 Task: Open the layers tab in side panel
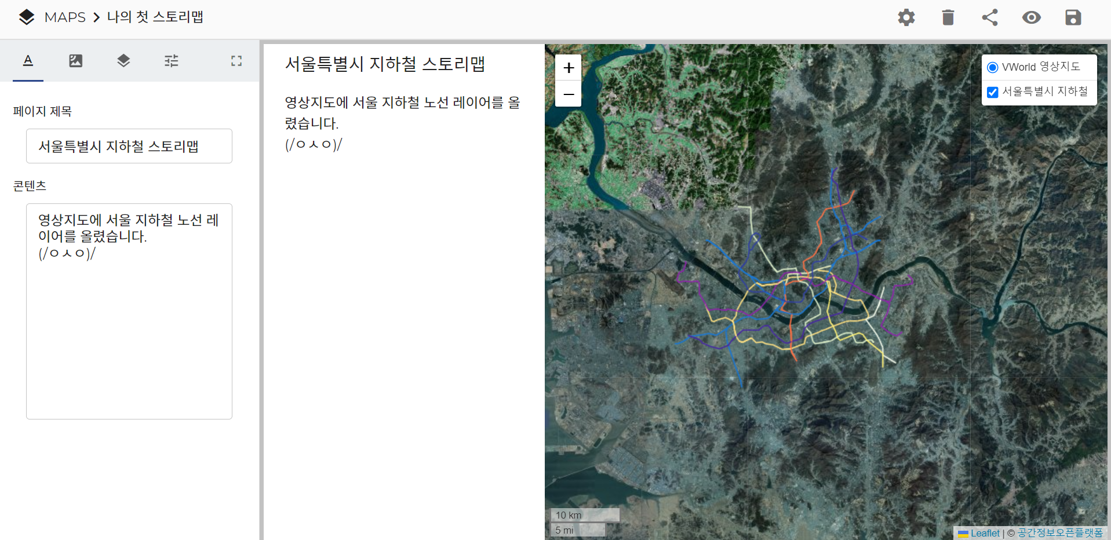(123, 61)
